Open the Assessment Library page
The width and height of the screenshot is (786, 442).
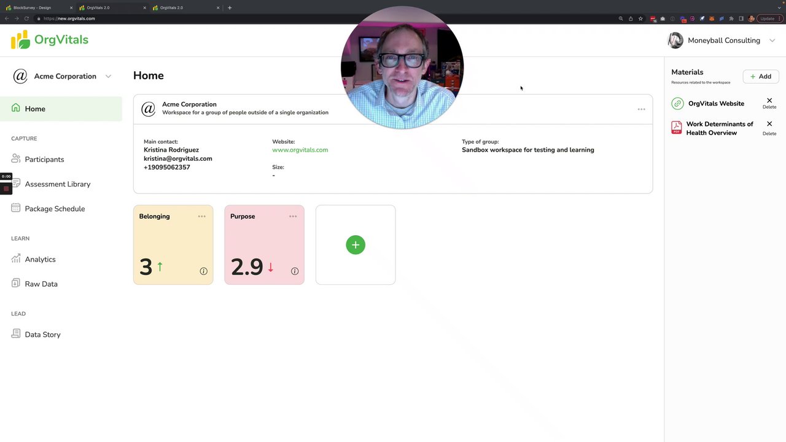pyautogui.click(x=58, y=184)
